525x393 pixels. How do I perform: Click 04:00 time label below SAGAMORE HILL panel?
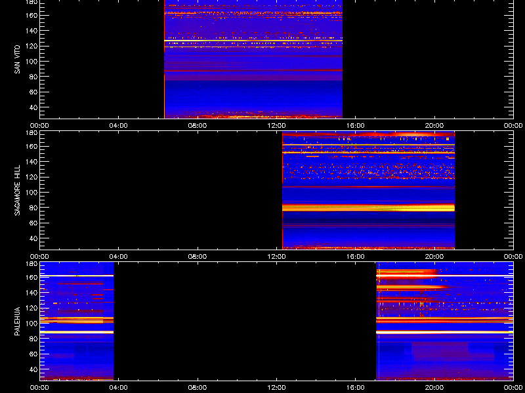coord(119,257)
